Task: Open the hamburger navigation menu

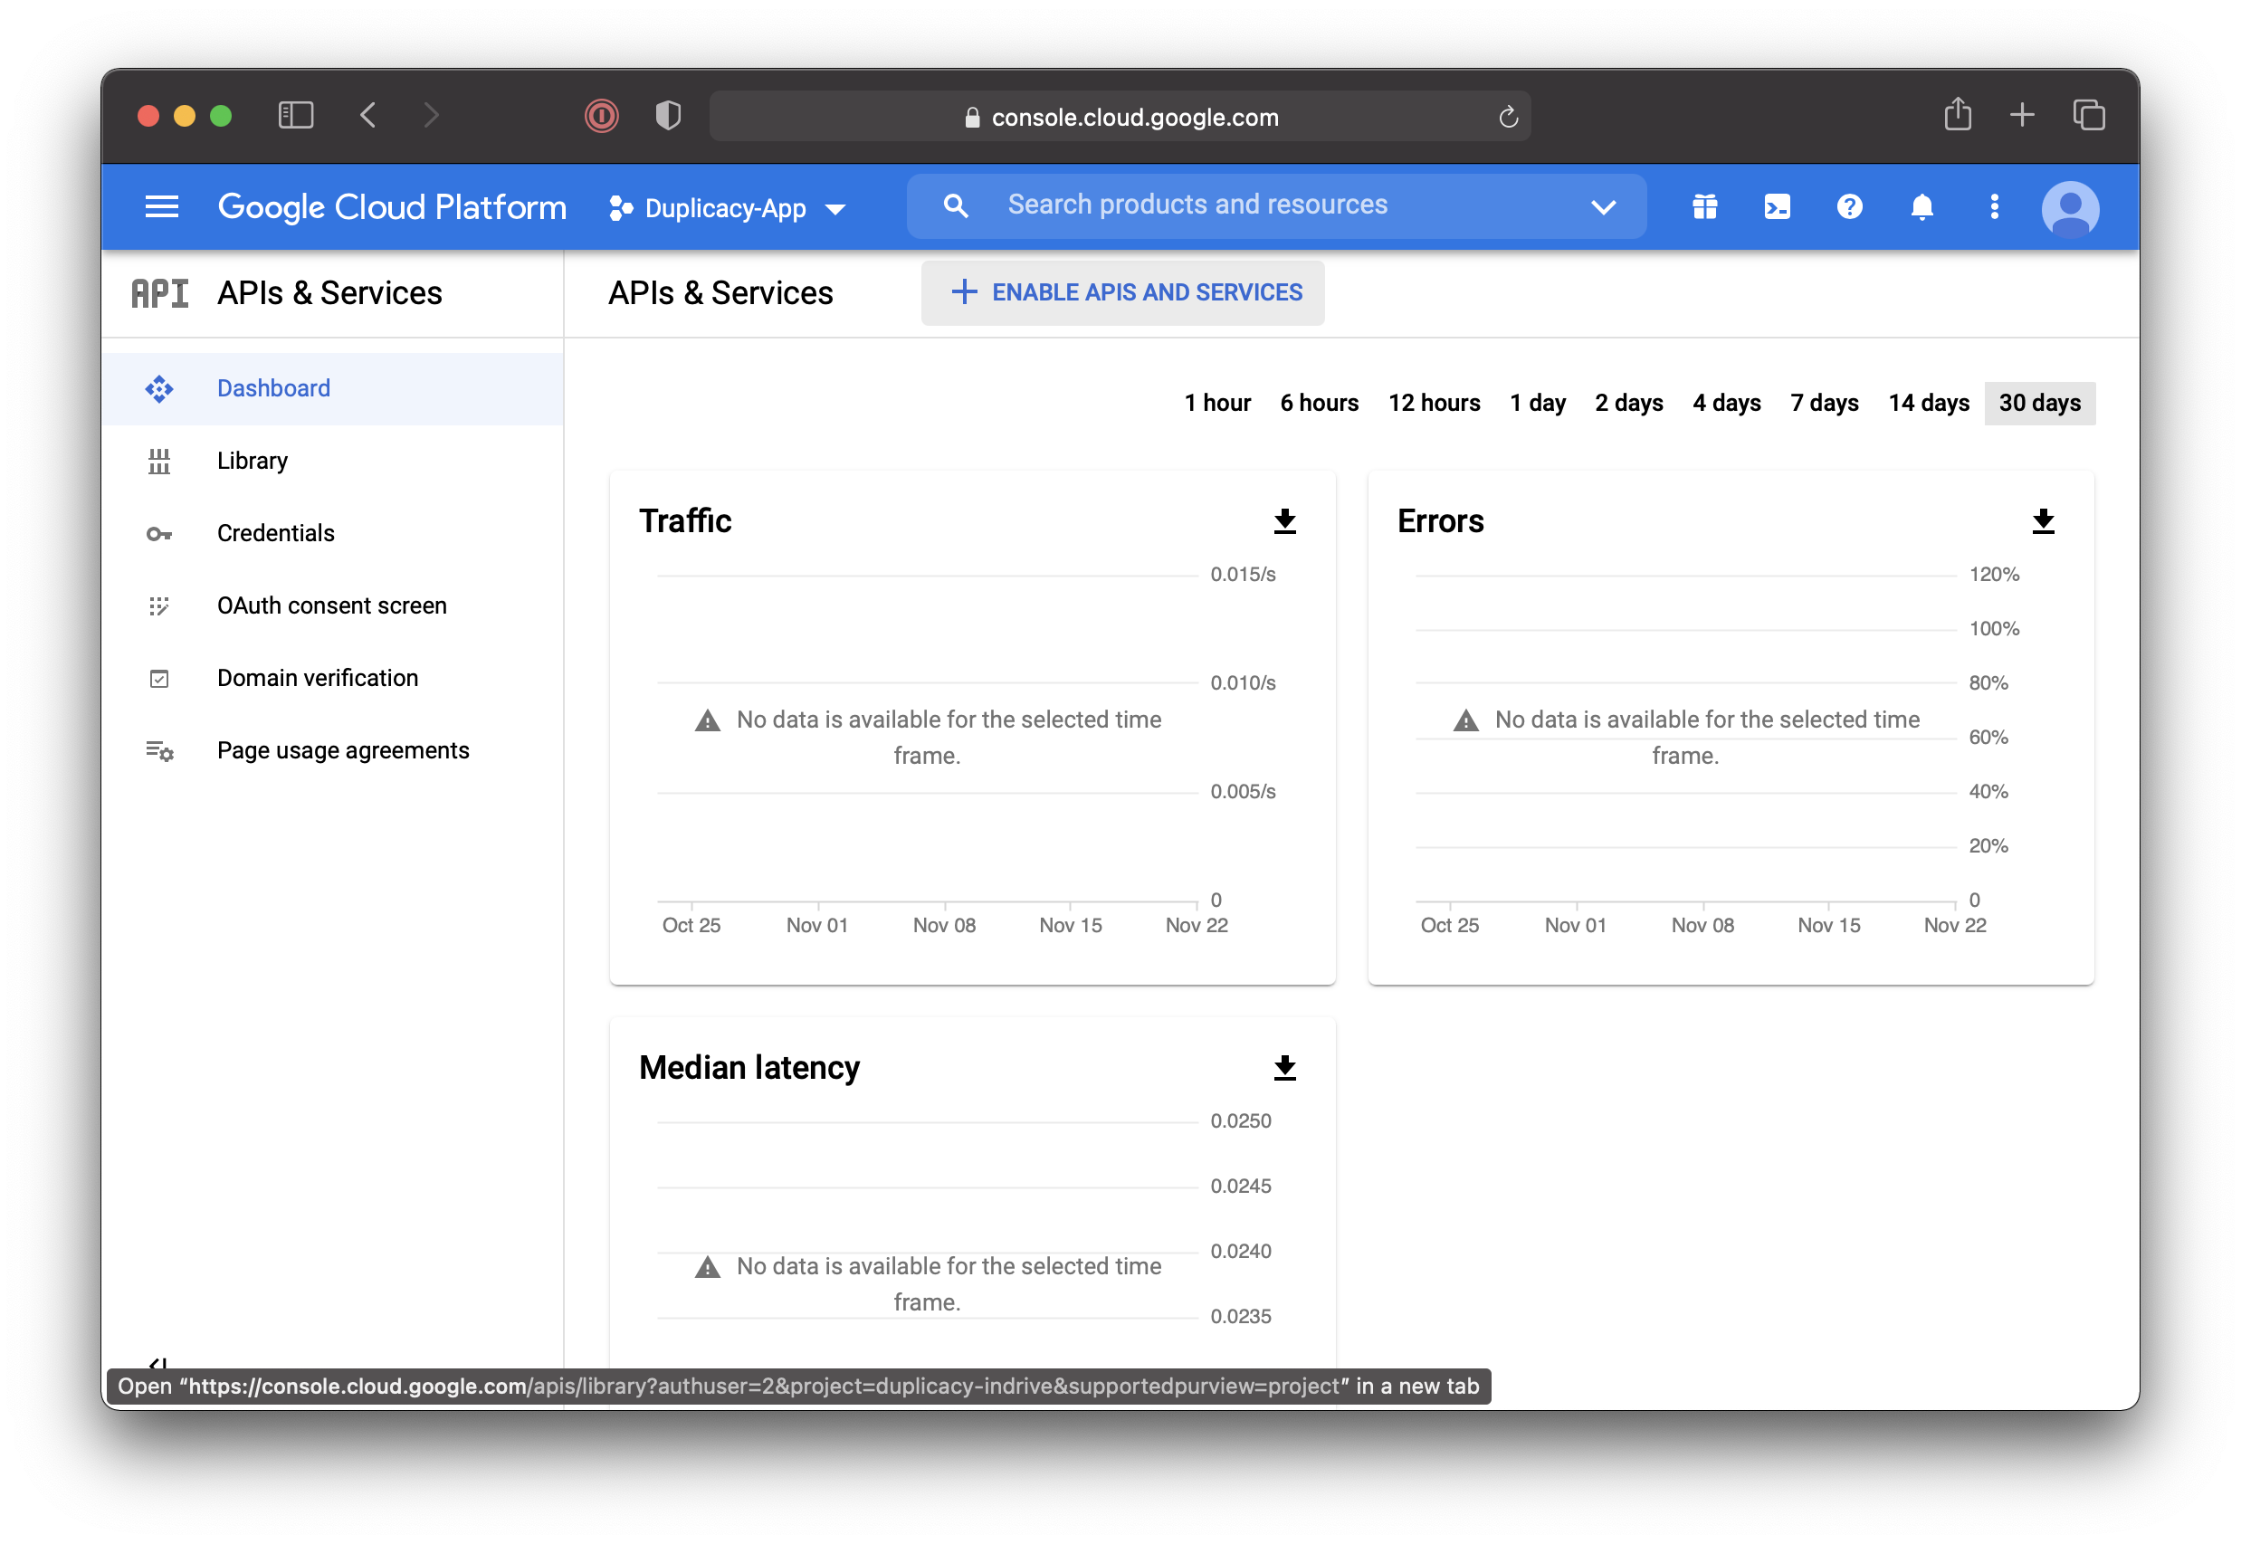Action: [x=161, y=207]
